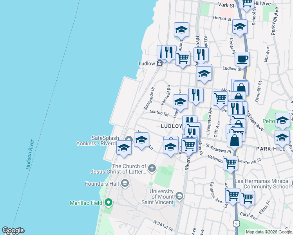Open the Google logo link
Screen dimensions: 293x235
click(x=13, y=231)
